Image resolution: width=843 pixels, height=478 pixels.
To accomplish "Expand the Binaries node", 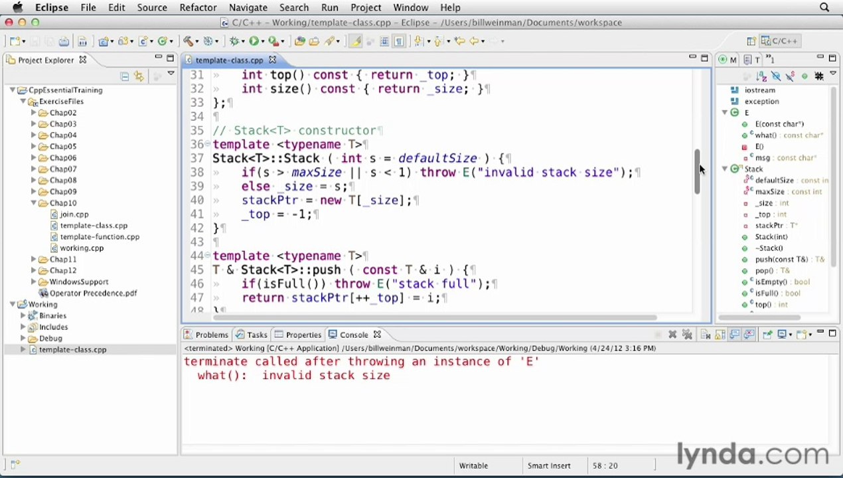I will click(x=23, y=316).
